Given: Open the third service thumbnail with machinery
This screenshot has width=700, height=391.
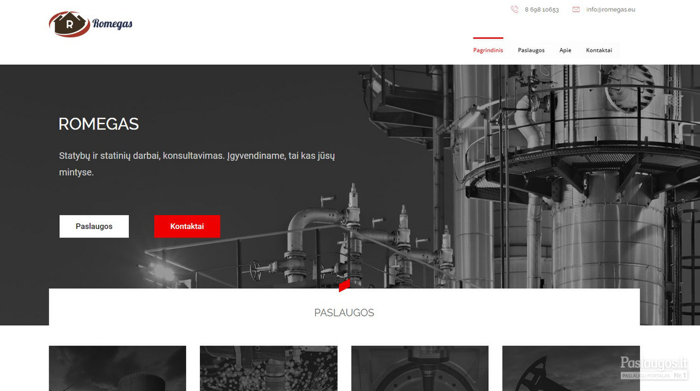Looking at the screenshot, I should tap(420, 368).
